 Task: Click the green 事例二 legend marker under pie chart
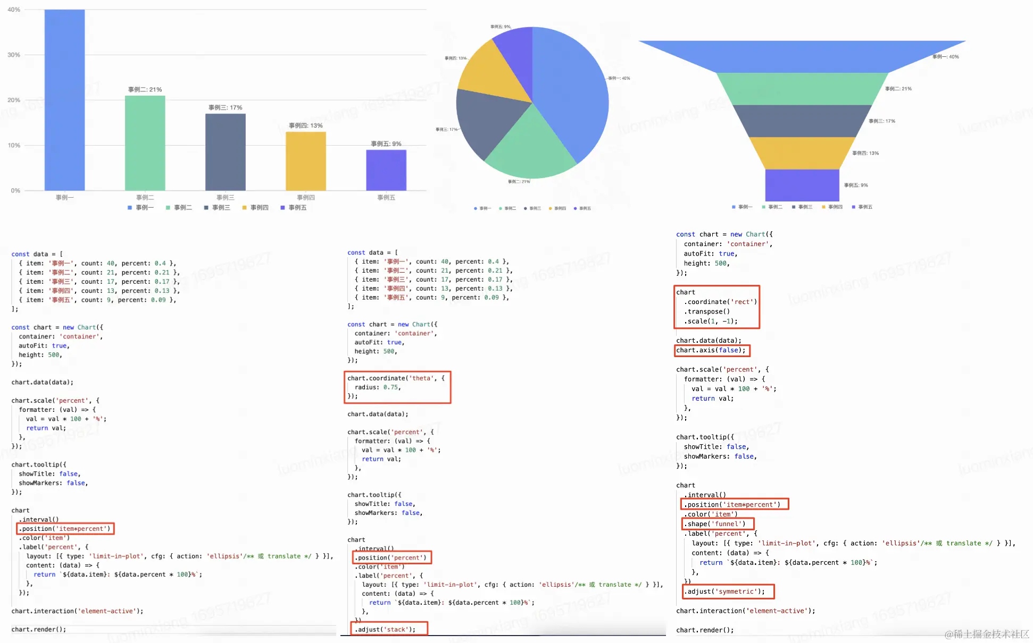coord(501,208)
